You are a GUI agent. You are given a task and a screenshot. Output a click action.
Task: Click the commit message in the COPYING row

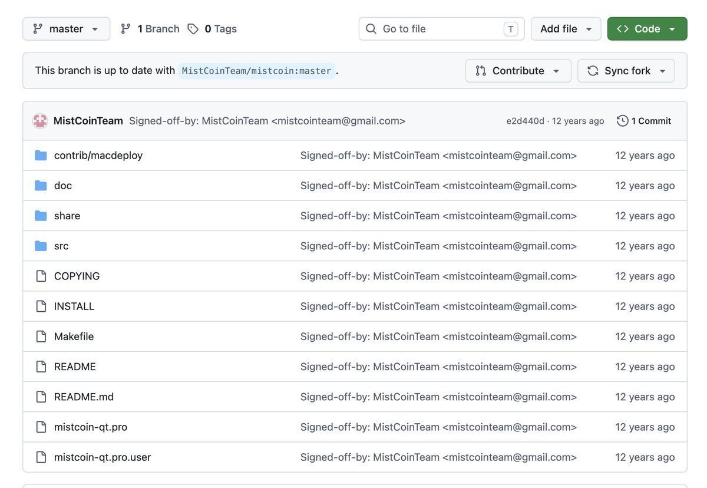click(x=439, y=276)
